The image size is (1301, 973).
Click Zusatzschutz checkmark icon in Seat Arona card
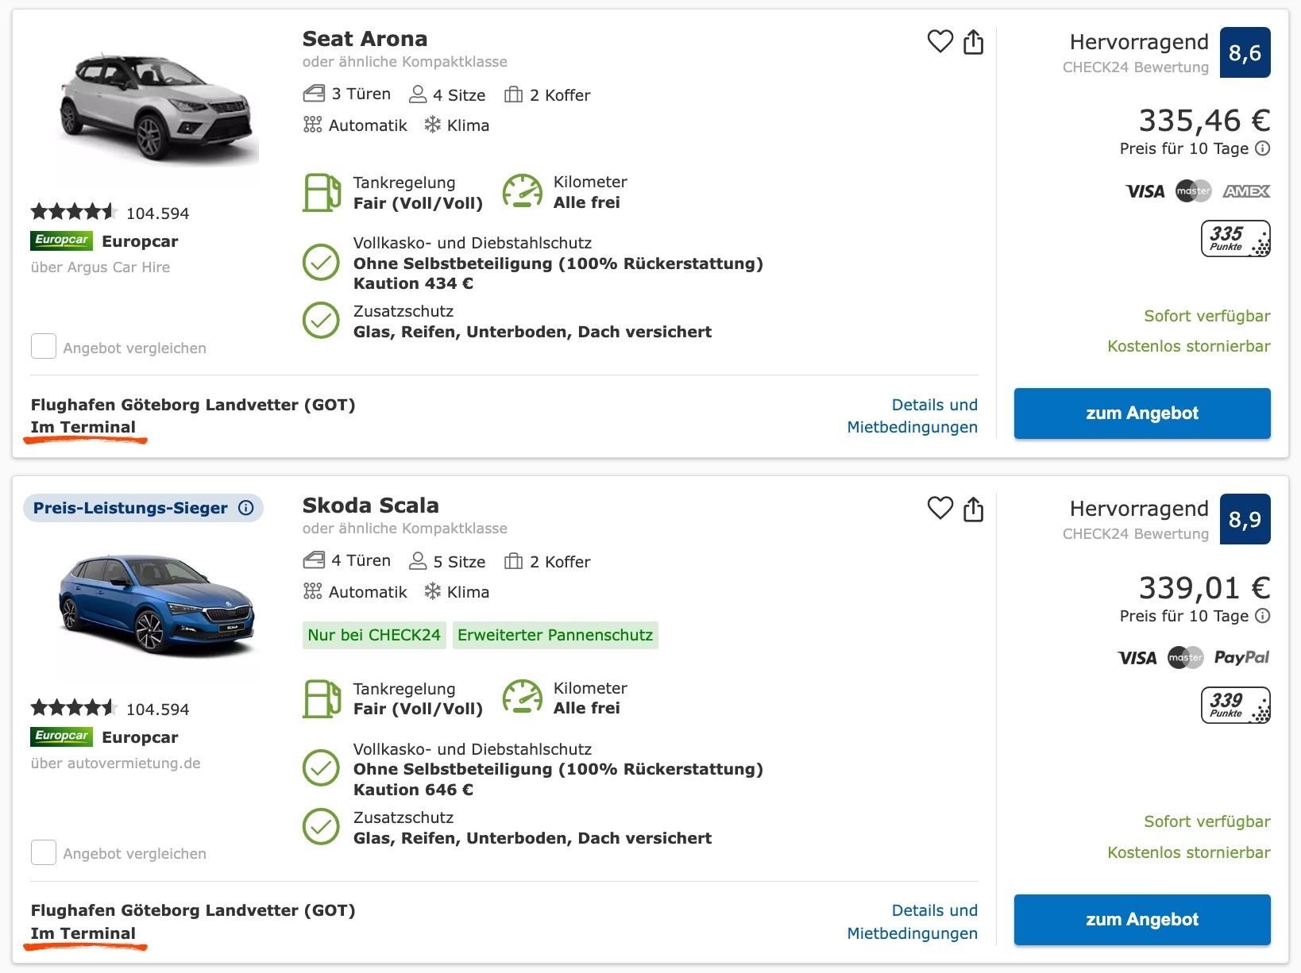coord(321,321)
